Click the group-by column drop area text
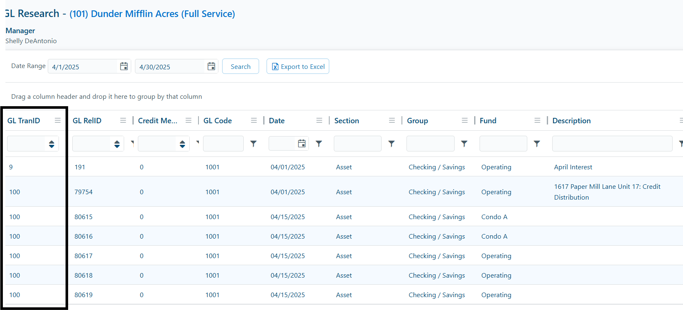This screenshot has height=310, width=683. coord(107,96)
